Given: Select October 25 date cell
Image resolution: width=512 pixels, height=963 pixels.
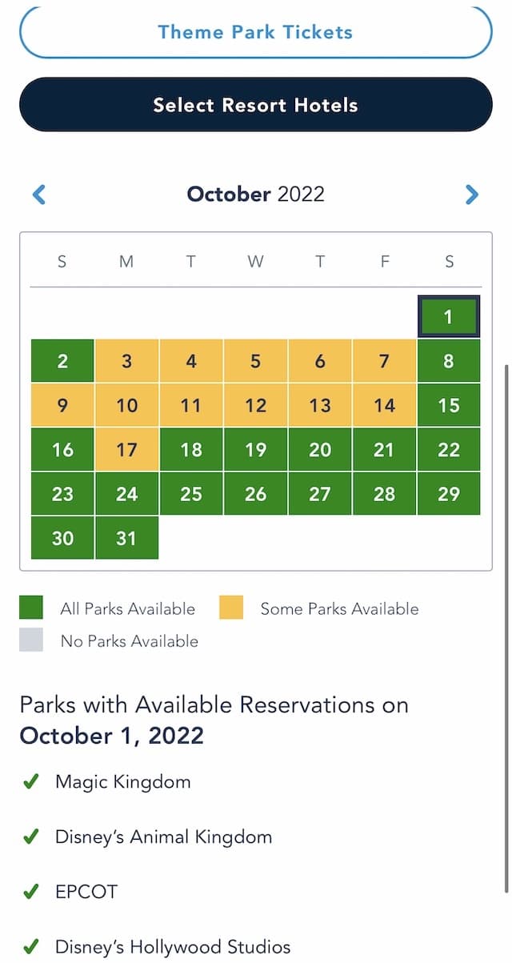Looking at the screenshot, I should point(191,494).
